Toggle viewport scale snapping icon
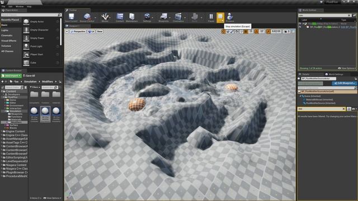 [x=268, y=31]
